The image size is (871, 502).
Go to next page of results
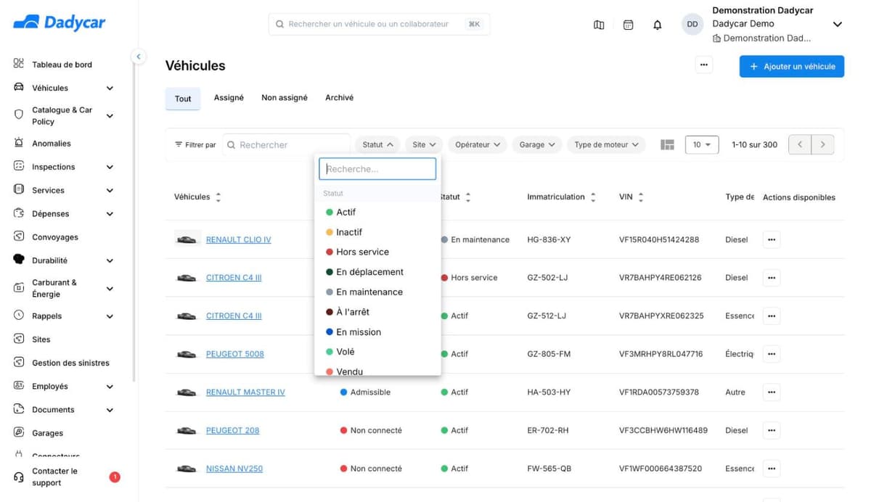click(x=822, y=144)
